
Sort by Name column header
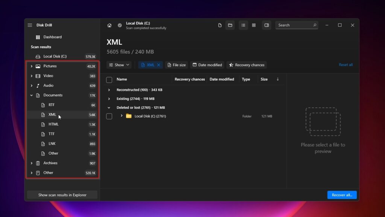pos(122,79)
